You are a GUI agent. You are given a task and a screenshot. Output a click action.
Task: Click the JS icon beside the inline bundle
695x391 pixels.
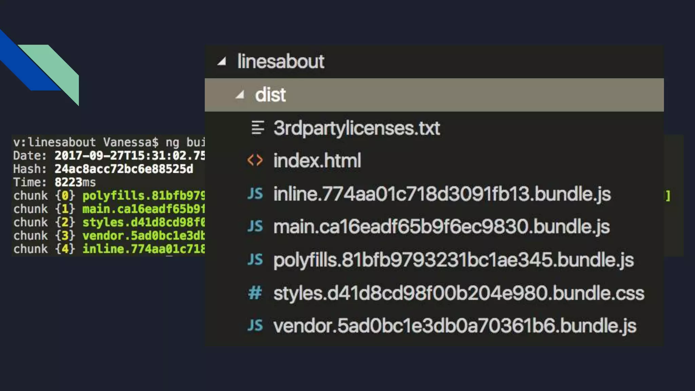point(255,193)
